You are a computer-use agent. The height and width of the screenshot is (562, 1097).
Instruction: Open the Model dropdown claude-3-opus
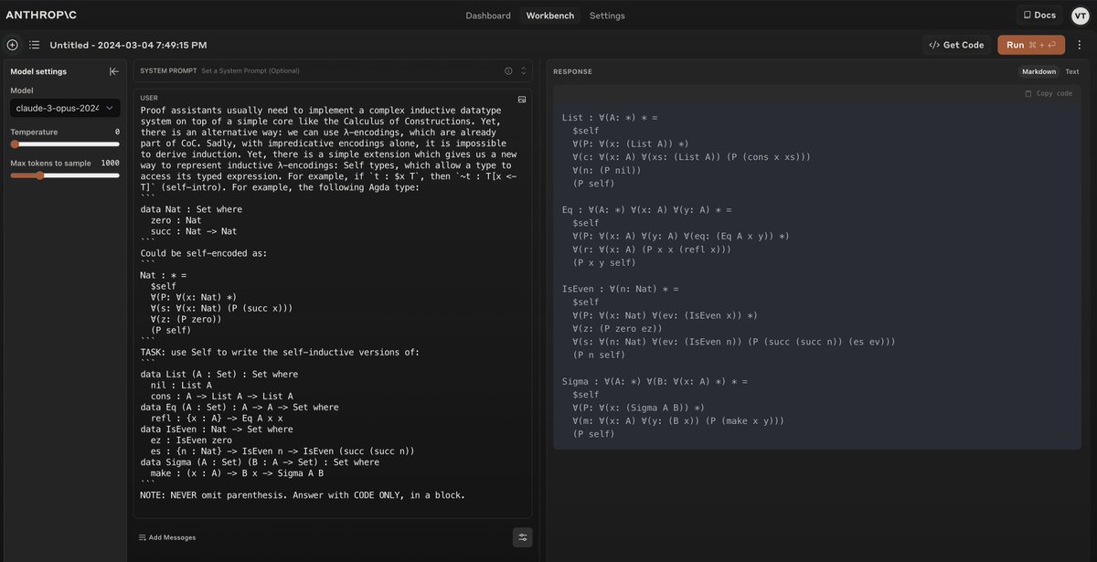[65, 108]
